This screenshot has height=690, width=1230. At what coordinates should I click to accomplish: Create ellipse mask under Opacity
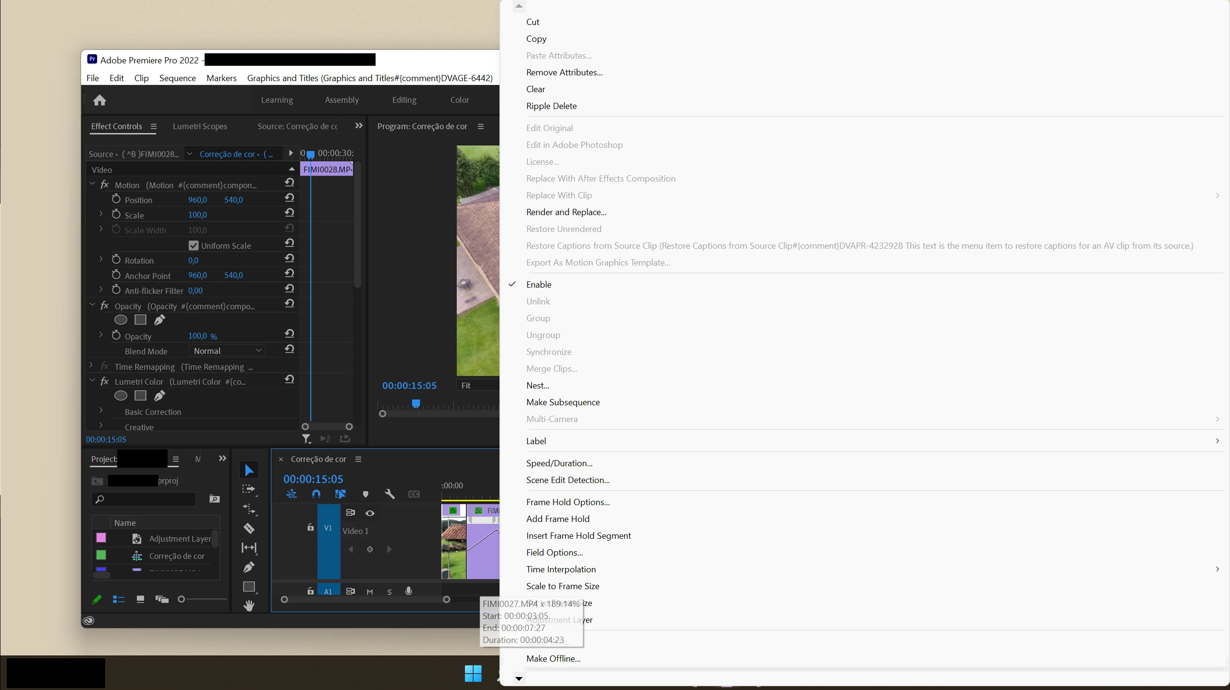(121, 320)
